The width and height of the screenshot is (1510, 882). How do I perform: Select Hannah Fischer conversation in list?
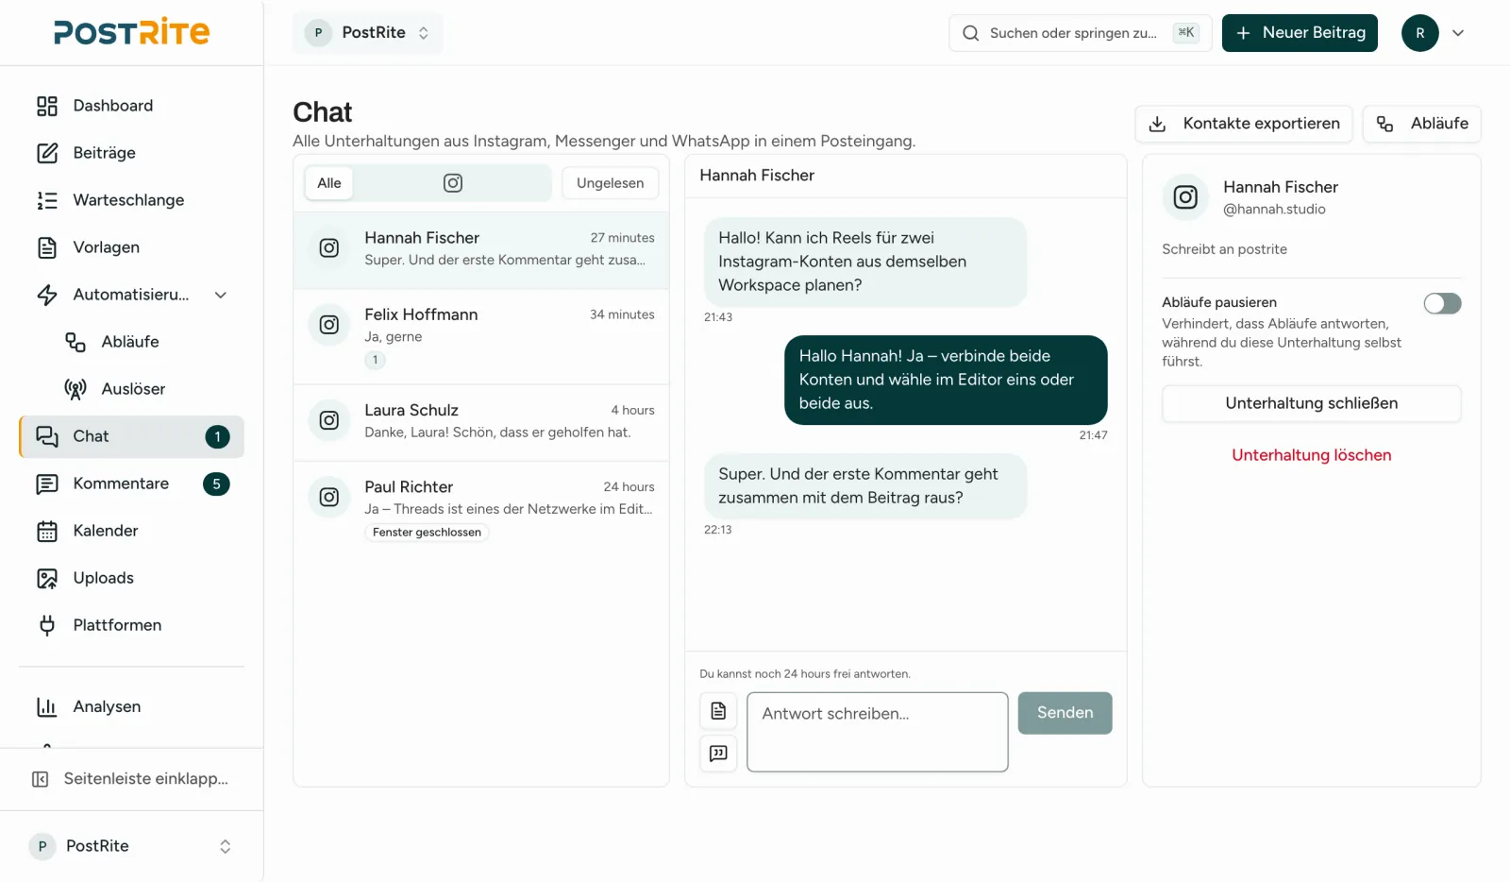(481, 250)
